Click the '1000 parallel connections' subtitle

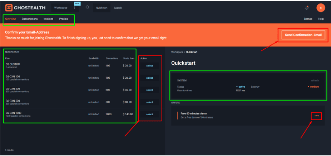(x=18, y=116)
